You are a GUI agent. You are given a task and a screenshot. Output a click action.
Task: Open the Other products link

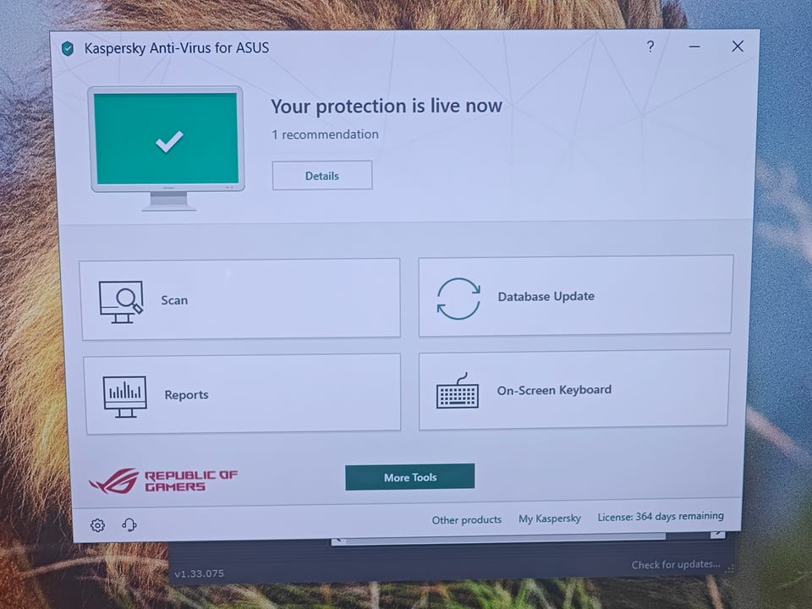click(467, 519)
